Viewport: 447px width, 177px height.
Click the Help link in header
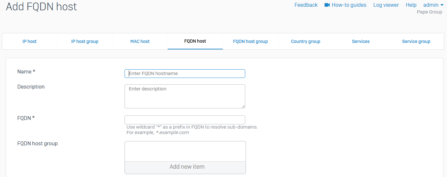pos(411,5)
